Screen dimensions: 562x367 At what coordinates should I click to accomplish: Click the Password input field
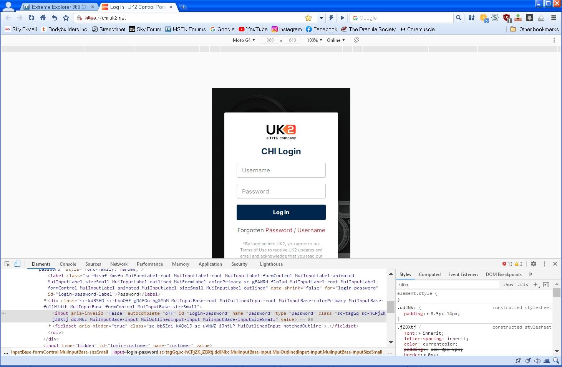pyautogui.click(x=281, y=191)
